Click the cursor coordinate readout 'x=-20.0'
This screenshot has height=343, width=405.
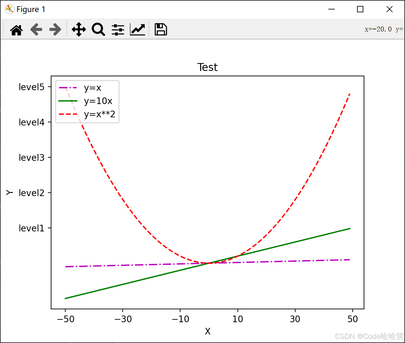(x=378, y=29)
